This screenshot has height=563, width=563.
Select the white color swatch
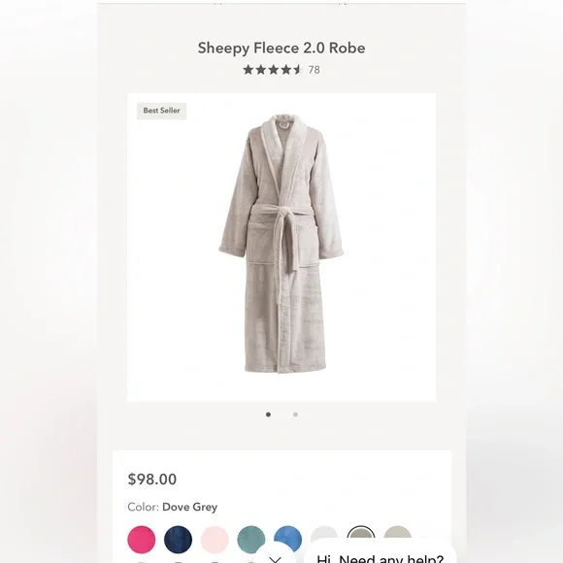[324, 534]
